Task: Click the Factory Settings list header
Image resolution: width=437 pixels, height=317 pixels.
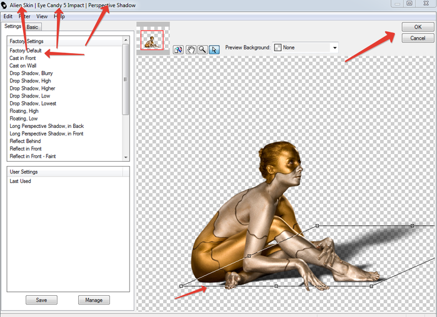Action: click(x=64, y=41)
